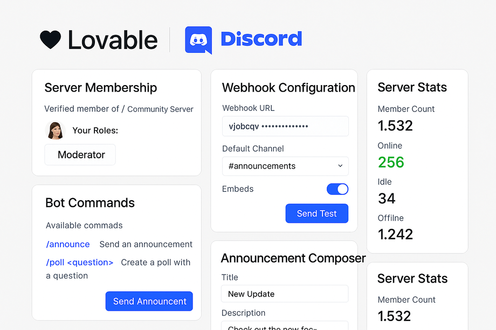Click the Webhook Configuration heading
Image resolution: width=496 pixels, height=330 pixels.
[x=288, y=87]
